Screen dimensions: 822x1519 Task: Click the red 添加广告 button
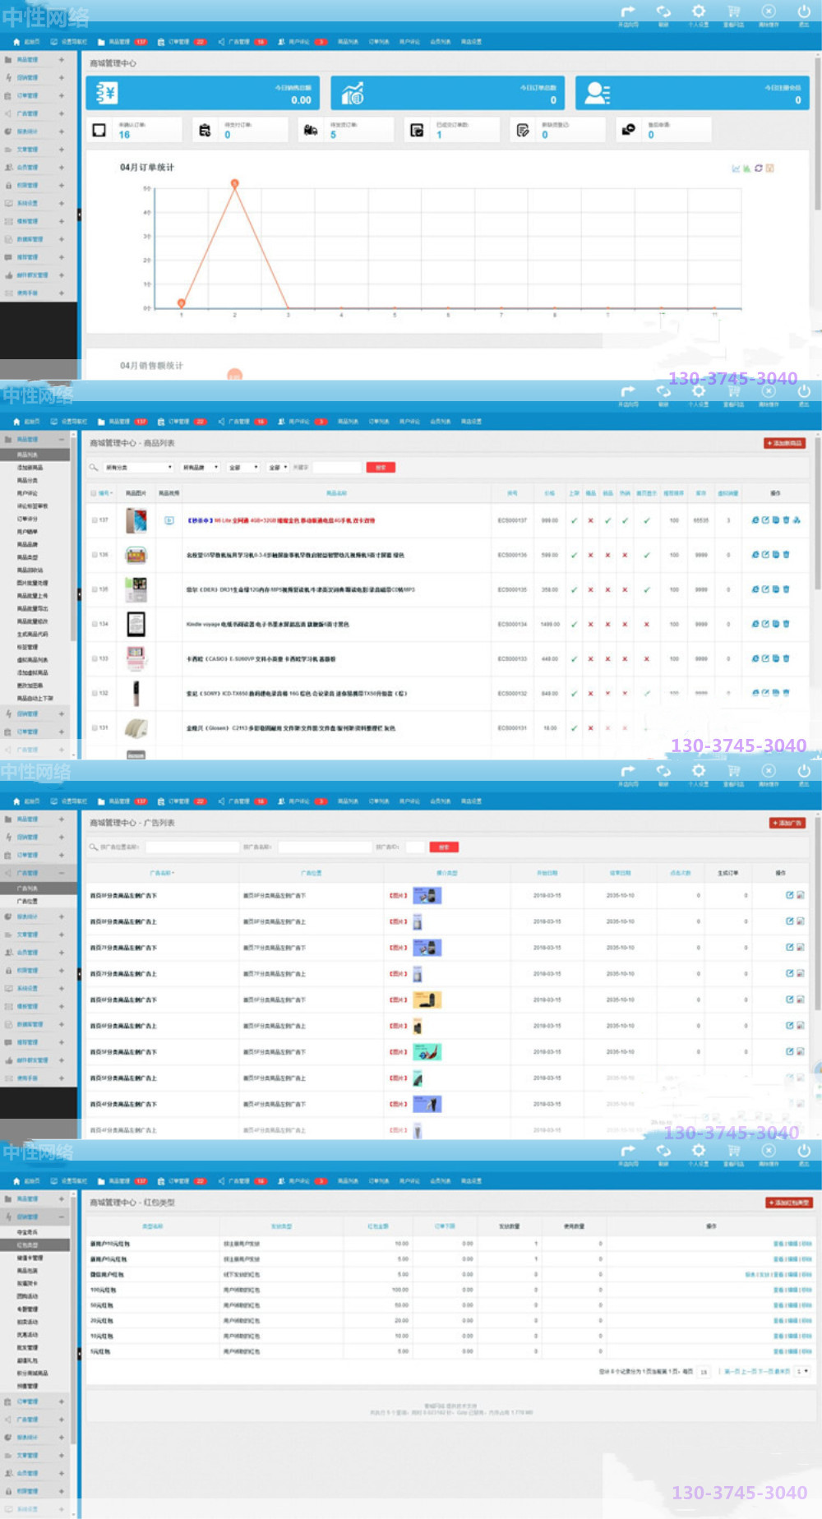(787, 823)
